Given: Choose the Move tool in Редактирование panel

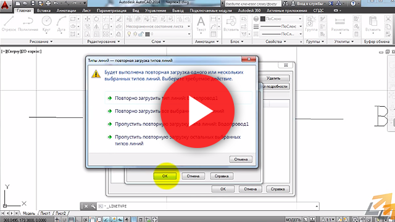Looking at the screenshot, I should pos(87,19).
